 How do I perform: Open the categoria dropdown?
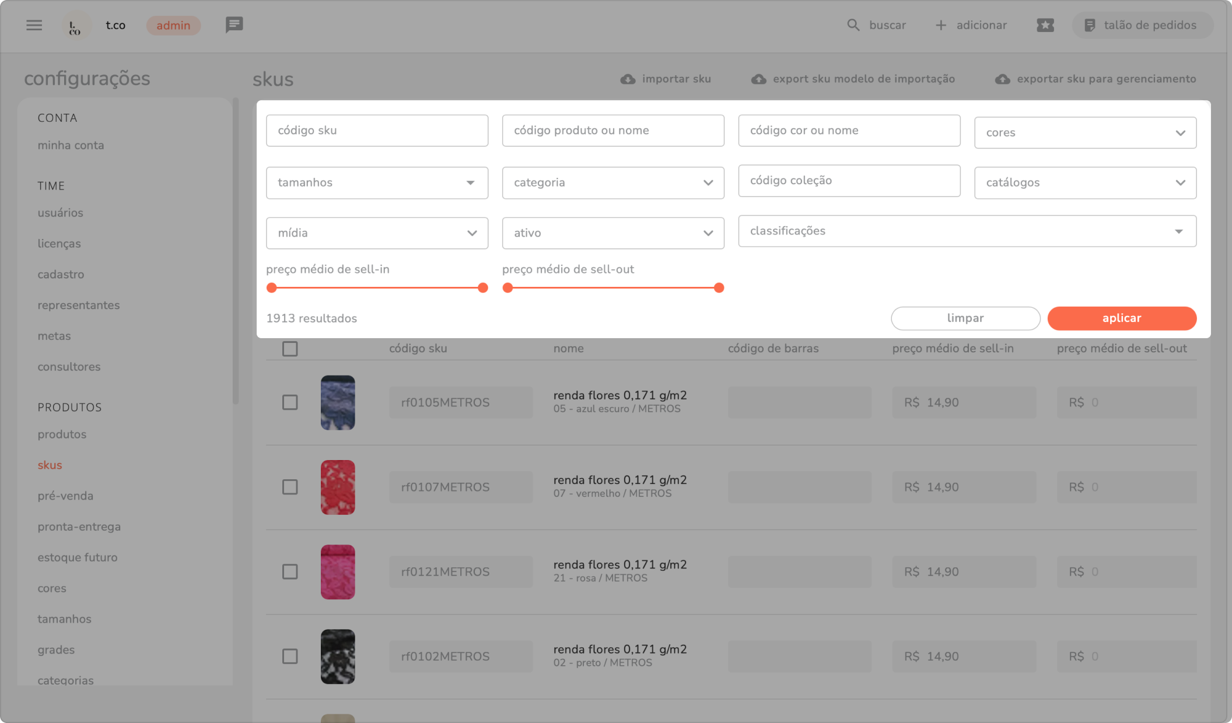pos(612,183)
